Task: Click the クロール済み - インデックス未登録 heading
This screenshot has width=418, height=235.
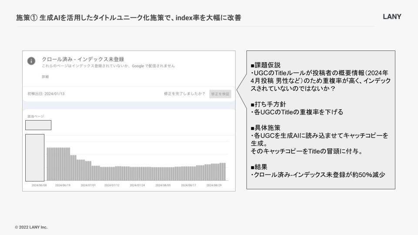Action: pyautogui.click(x=83, y=59)
